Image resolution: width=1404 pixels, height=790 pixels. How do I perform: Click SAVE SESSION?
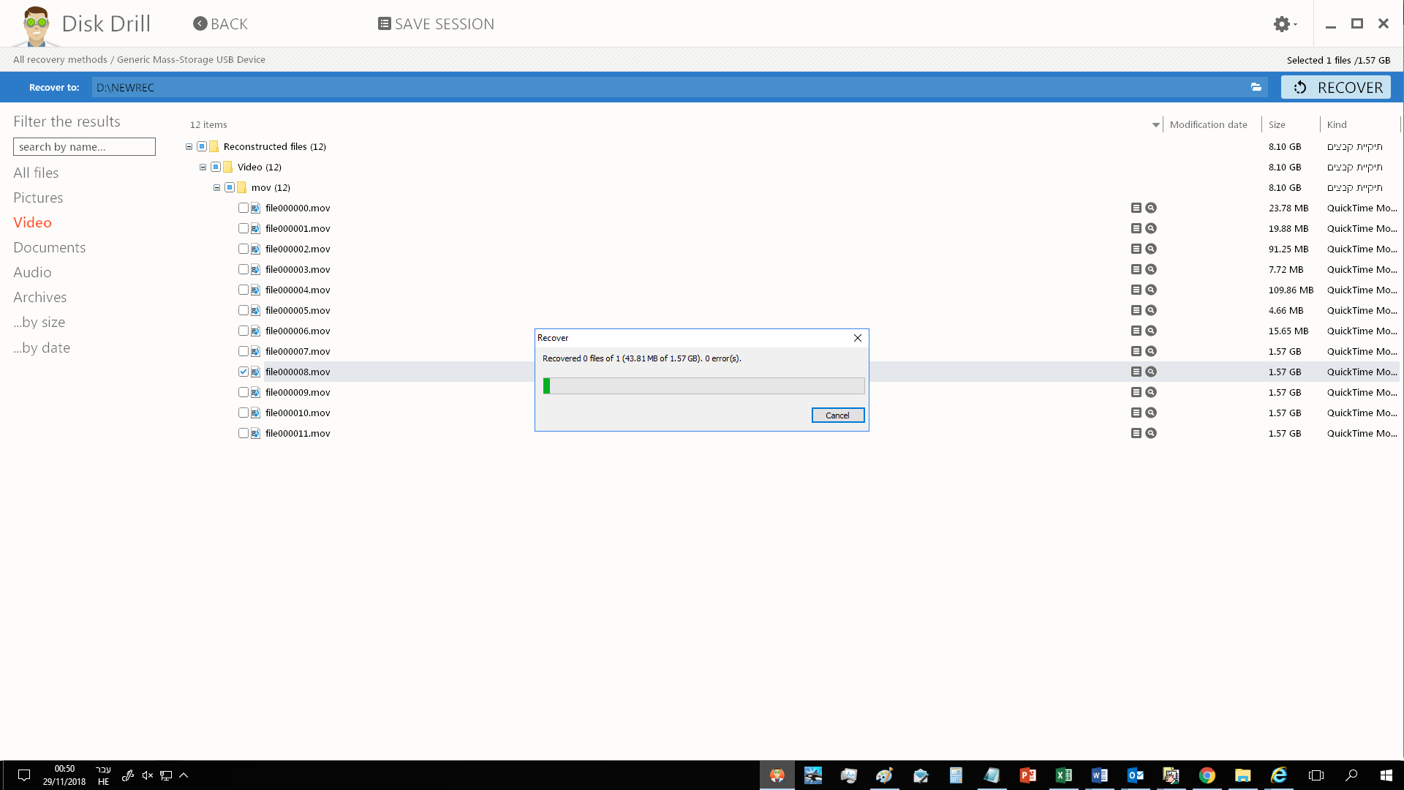click(x=436, y=24)
